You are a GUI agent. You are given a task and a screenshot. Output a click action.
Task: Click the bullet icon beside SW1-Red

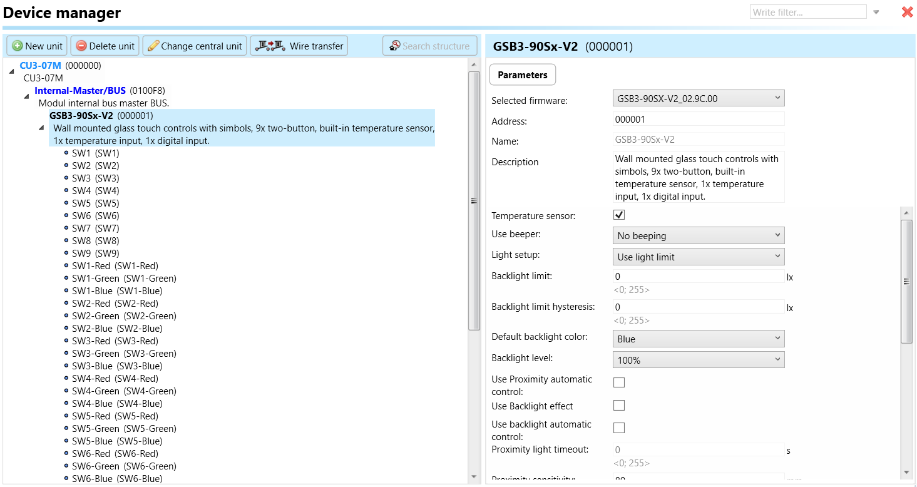pyautogui.click(x=66, y=265)
